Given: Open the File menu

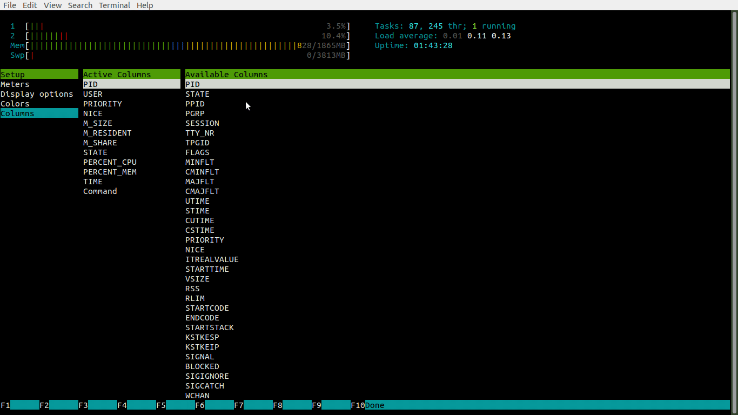Looking at the screenshot, I should point(9,5).
